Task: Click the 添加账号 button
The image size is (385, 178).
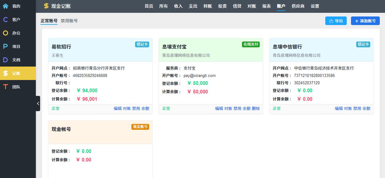Action: (365, 21)
